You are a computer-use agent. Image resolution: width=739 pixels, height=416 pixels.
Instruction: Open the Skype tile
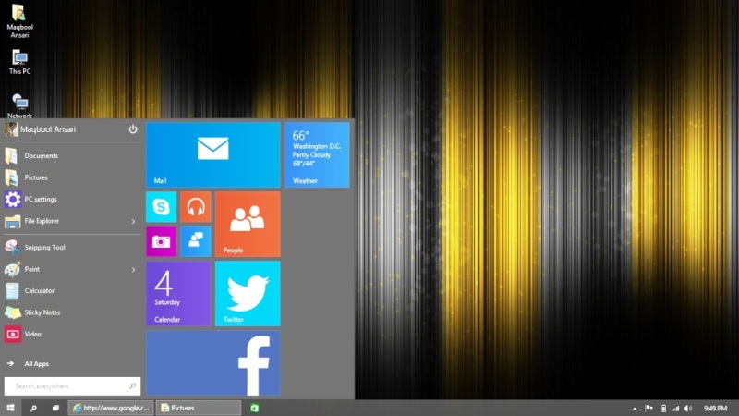[x=161, y=207]
